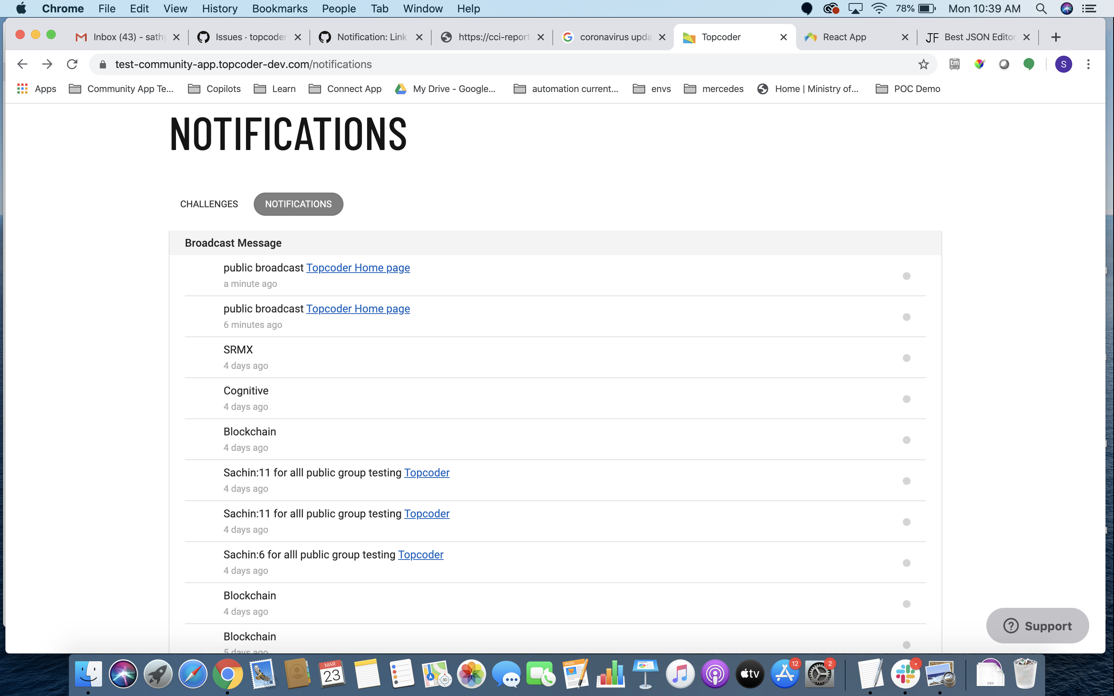Open System Preferences gear in Dock
This screenshot has width=1114, height=696.
tap(819, 674)
